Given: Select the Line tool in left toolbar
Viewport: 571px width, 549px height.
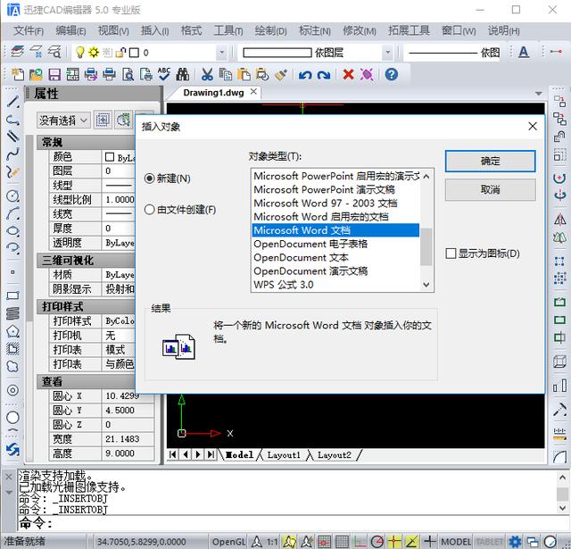Looking at the screenshot, I should (12, 103).
